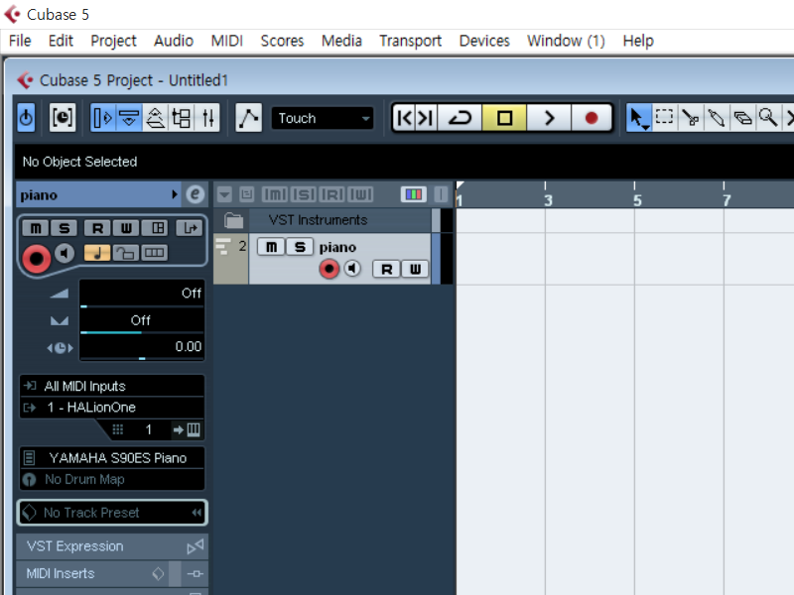Toggle the musical timebase note button

click(97, 253)
